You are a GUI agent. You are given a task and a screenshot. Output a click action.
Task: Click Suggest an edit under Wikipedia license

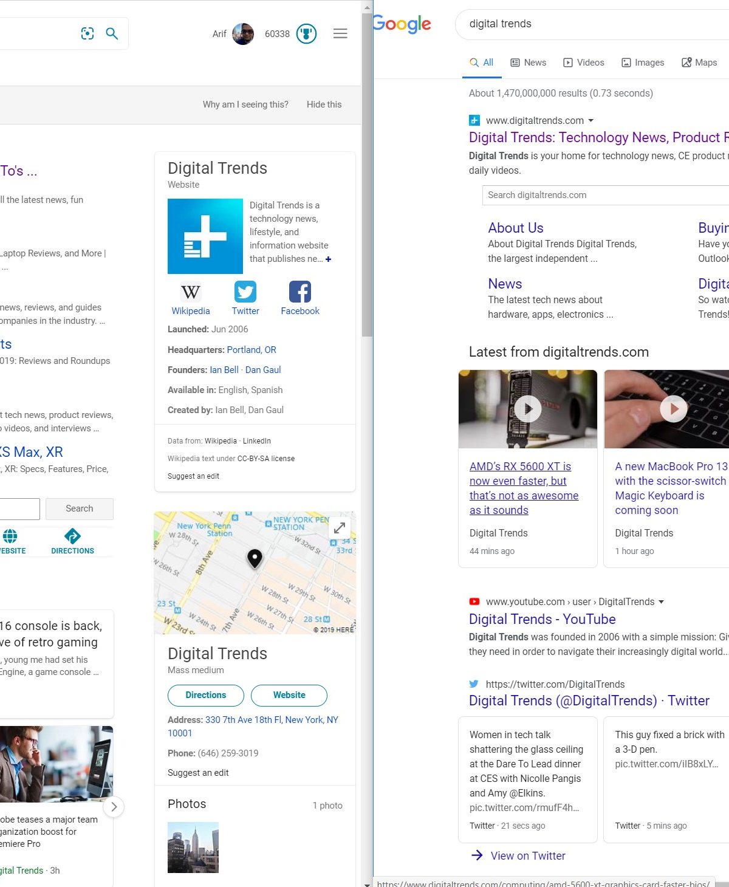pos(193,476)
